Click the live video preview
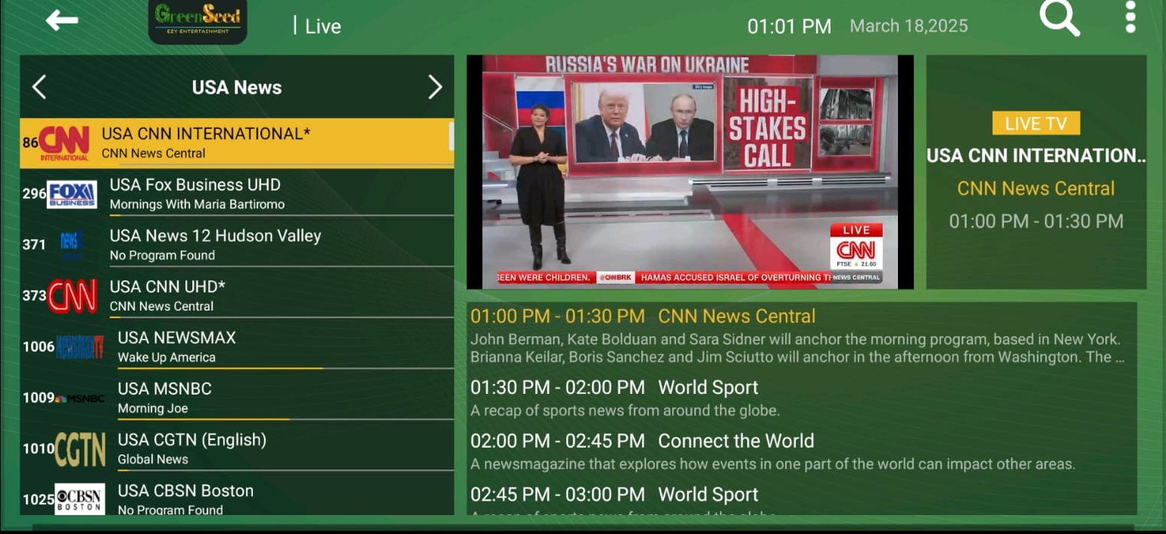Screen dimensions: 1166x534 pyautogui.click(x=689, y=172)
